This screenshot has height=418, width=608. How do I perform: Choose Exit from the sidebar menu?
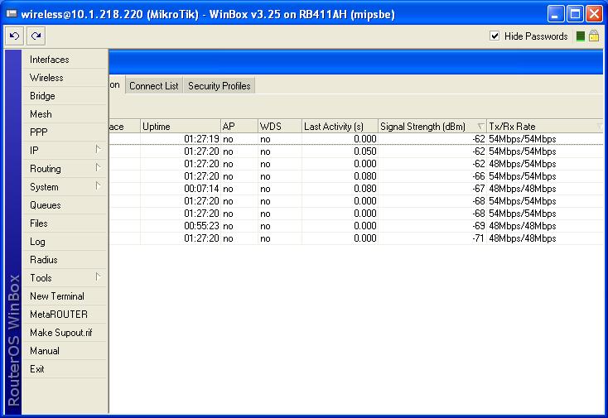coord(65,369)
